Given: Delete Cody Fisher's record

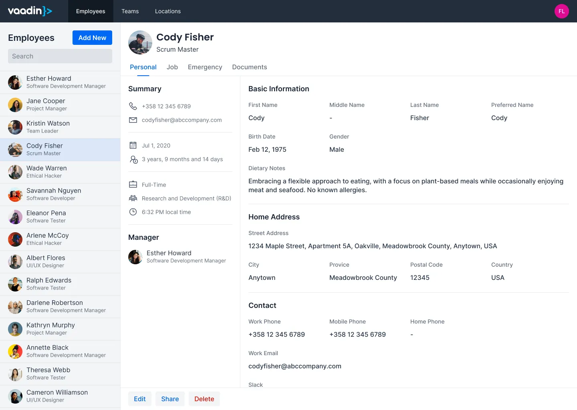Looking at the screenshot, I should 204,399.
